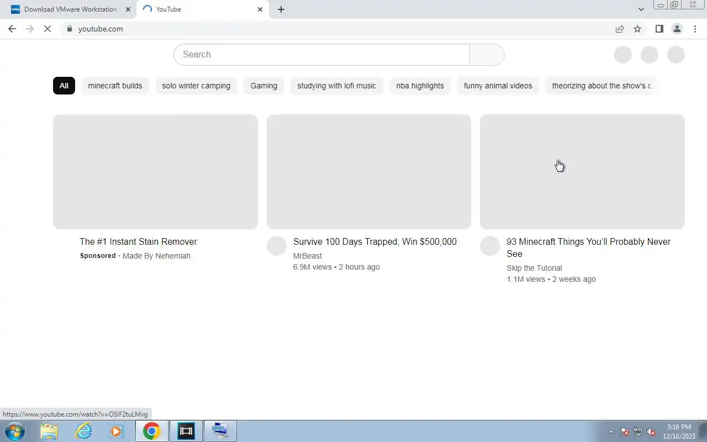
Task: Open Chrome side panel
Action: pyautogui.click(x=659, y=29)
